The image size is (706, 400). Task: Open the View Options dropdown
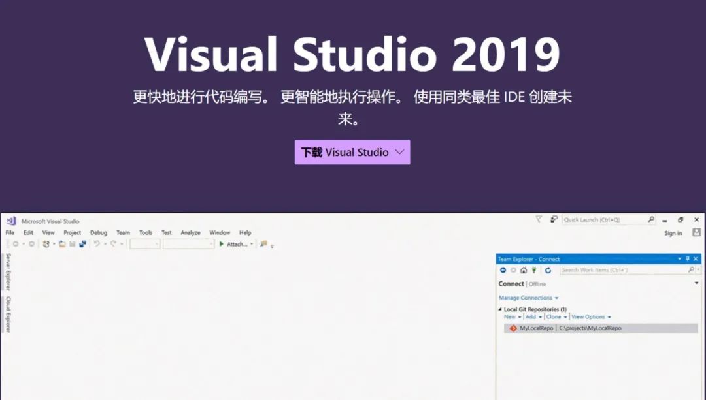[609, 317]
